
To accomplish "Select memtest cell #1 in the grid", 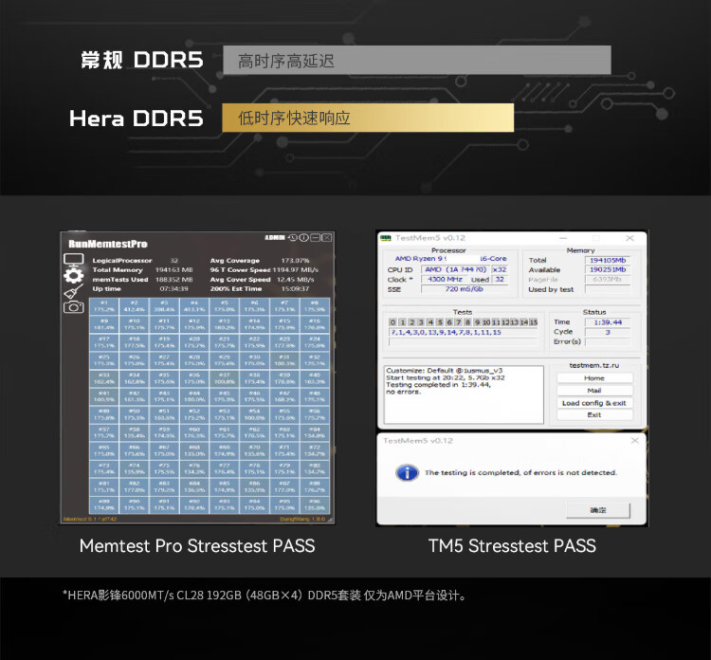I will coord(104,306).
